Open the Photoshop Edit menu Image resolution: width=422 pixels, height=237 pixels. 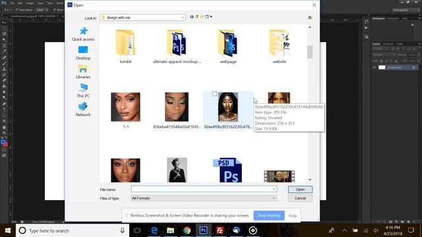pos(20,3)
